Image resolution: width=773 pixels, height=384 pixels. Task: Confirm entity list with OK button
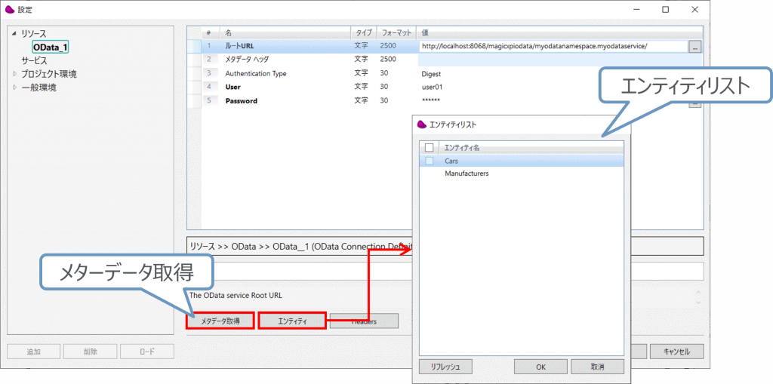[x=540, y=367]
